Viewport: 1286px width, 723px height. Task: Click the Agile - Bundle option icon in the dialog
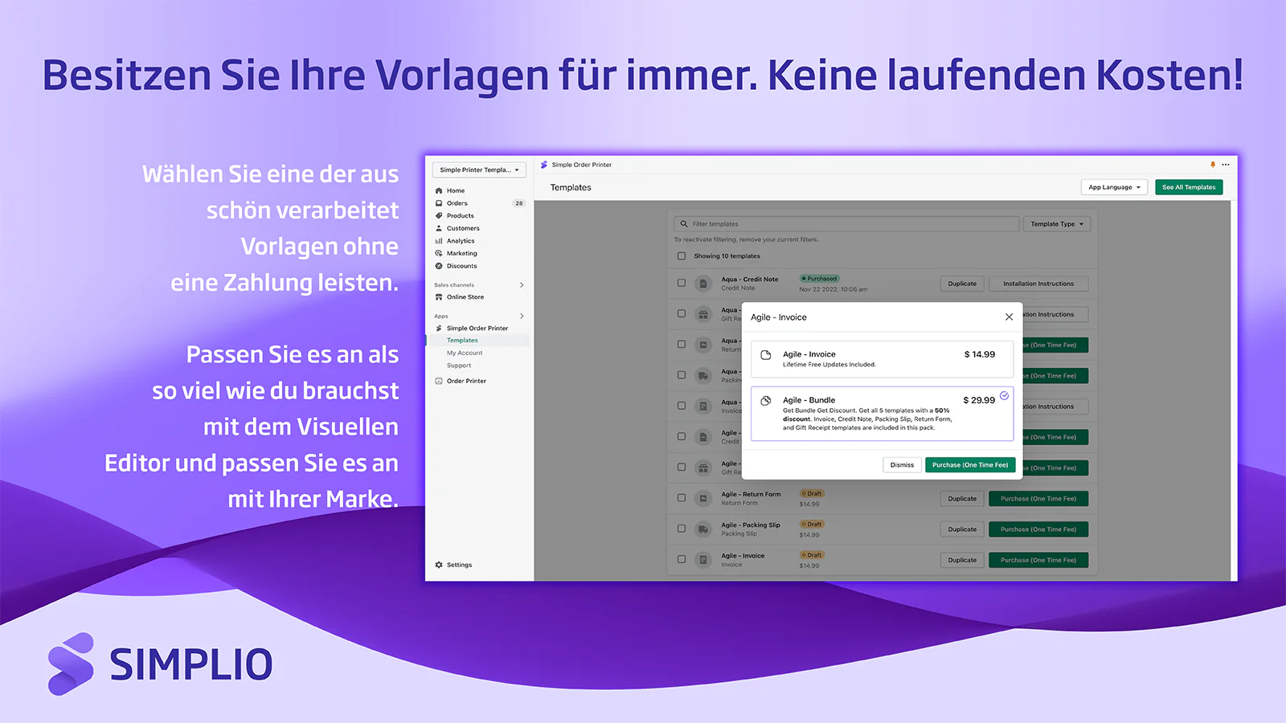(766, 400)
